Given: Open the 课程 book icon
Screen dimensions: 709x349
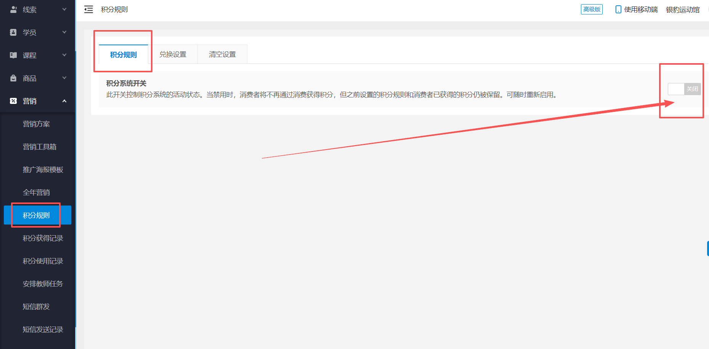Looking at the screenshot, I should click(x=13, y=55).
